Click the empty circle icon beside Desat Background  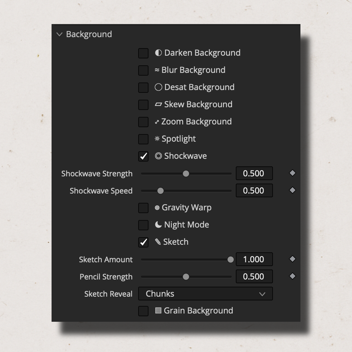click(x=158, y=87)
